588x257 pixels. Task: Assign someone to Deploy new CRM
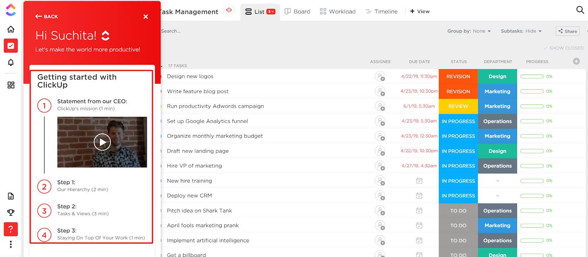pyautogui.click(x=380, y=196)
